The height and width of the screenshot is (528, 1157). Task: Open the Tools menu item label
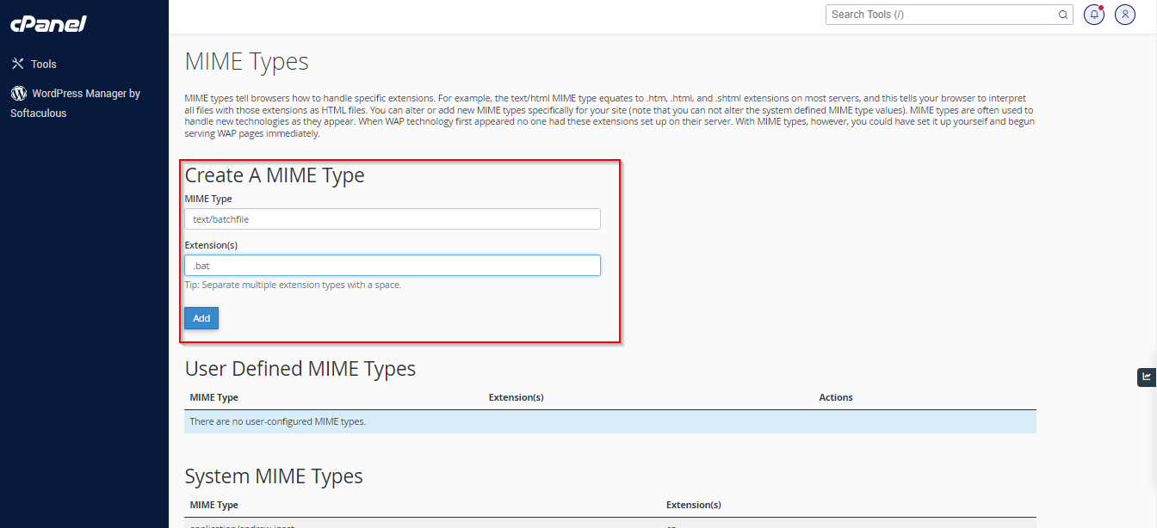pyautogui.click(x=44, y=64)
